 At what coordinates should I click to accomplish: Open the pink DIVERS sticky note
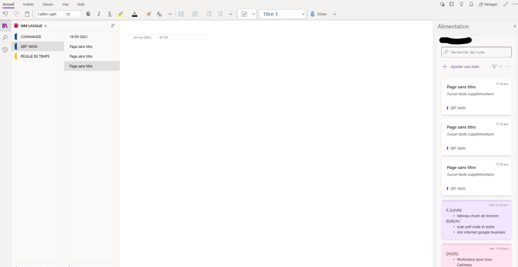pyautogui.click(x=477, y=255)
